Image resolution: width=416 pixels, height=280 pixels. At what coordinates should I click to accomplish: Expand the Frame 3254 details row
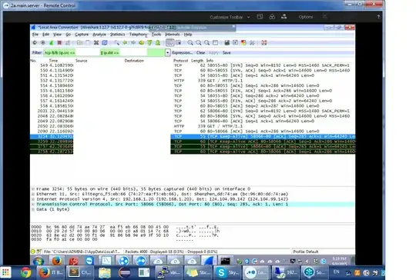pos(33,189)
